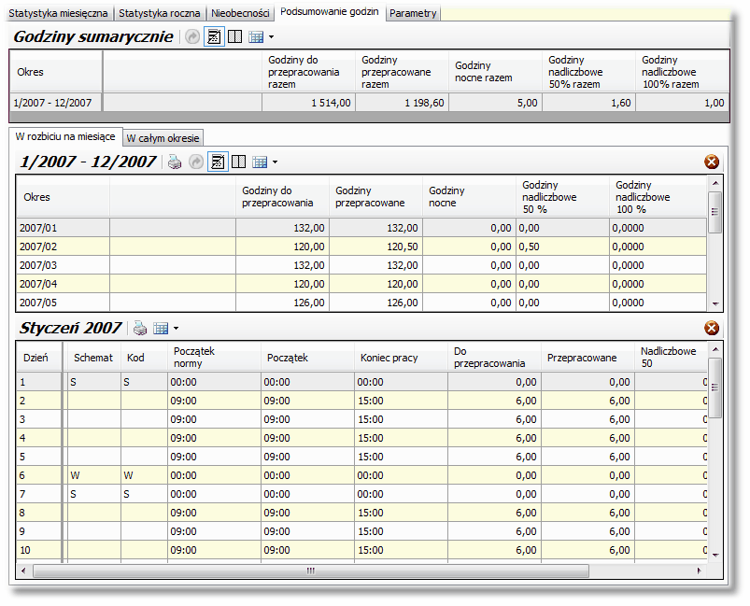Select the Podsumowanie godzin tab
This screenshot has height=606, width=750.
coord(330,12)
